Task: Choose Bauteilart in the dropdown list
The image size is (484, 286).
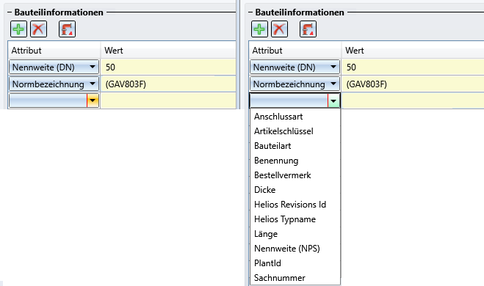Action: 272,146
